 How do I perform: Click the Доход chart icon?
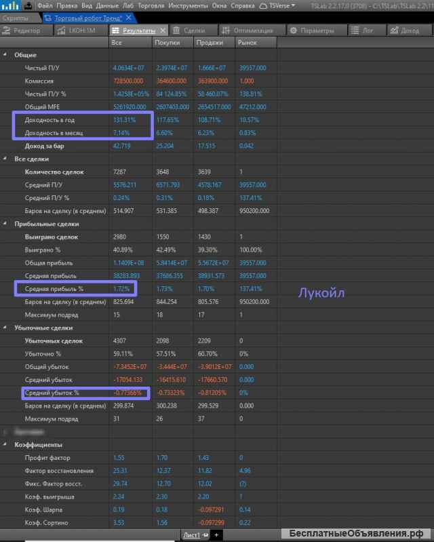point(394,31)
